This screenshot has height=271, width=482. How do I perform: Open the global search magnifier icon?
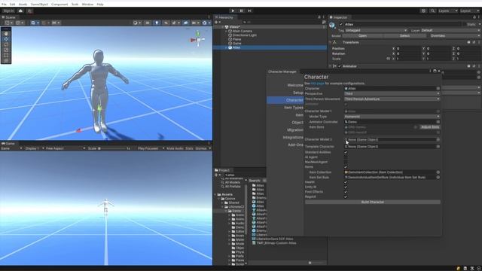click(x=432, y=11)
